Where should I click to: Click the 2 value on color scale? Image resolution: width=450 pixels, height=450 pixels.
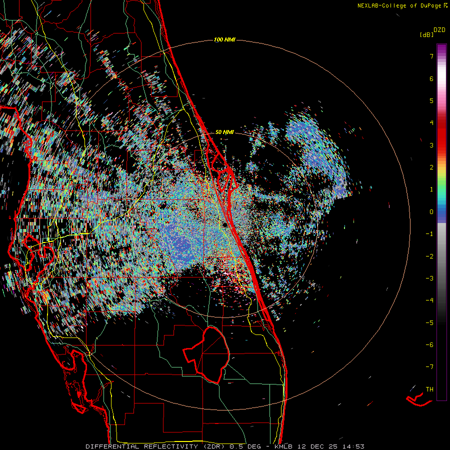coord(431,167)
